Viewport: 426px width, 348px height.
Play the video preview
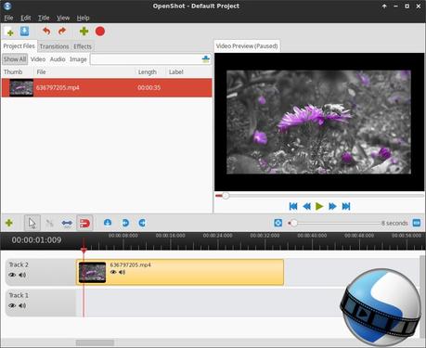pos(319,206)
